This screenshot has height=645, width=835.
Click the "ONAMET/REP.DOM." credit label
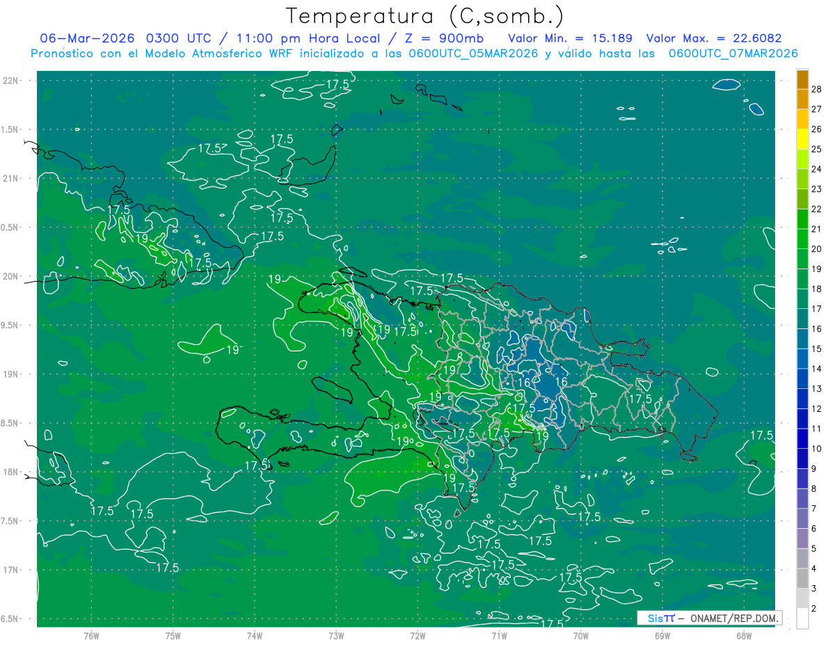[x=735, y=618]
